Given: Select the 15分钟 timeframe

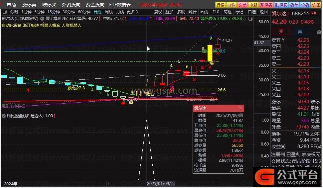Looking at the screenshot, I should pyautogui.click(x=53, y=12).
